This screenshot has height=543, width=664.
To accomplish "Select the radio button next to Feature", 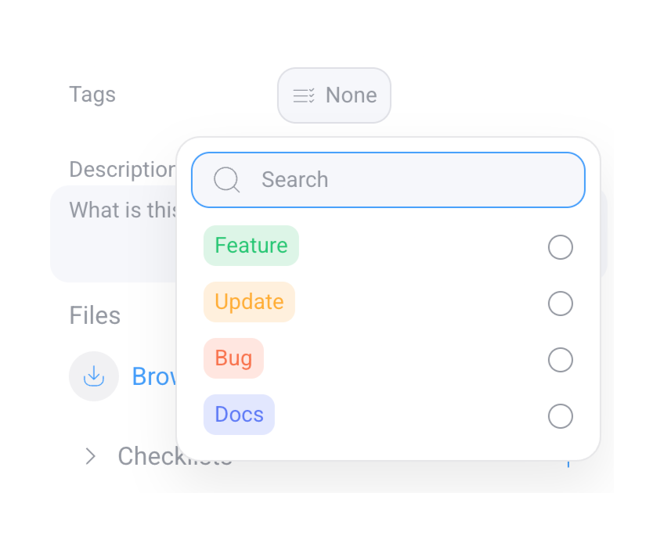I will (x=561, y=247).
